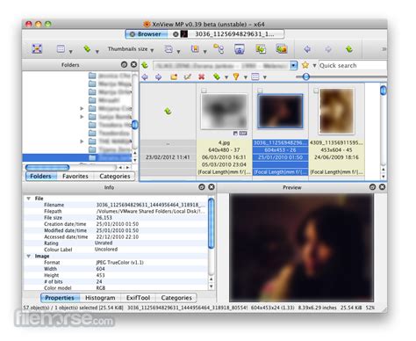Image resolution: width=416 pixels, height=341 pixels.
Task: Undock the Folders panel with the float button
Action: [x=124, y=64]
